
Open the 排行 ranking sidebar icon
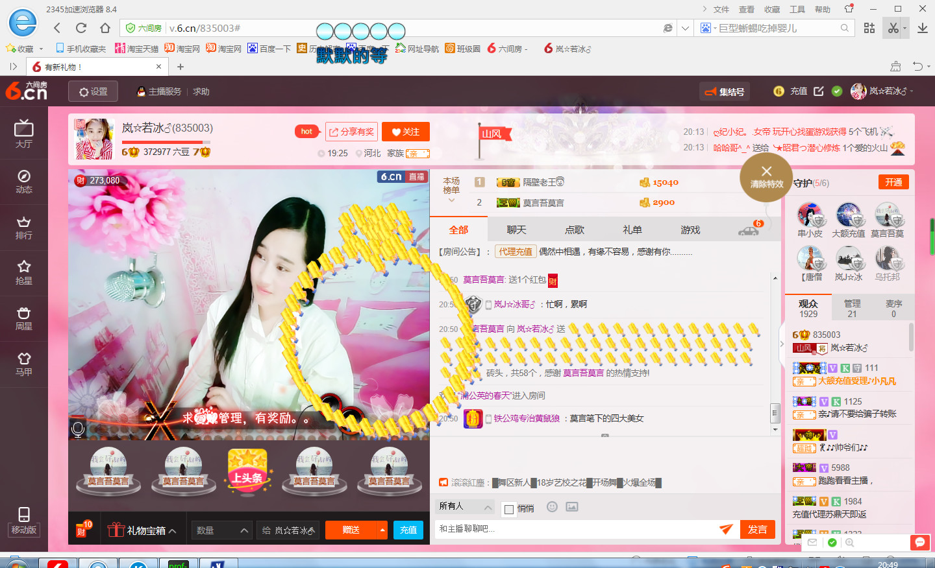pyautogui.click(x=24, y=228)
